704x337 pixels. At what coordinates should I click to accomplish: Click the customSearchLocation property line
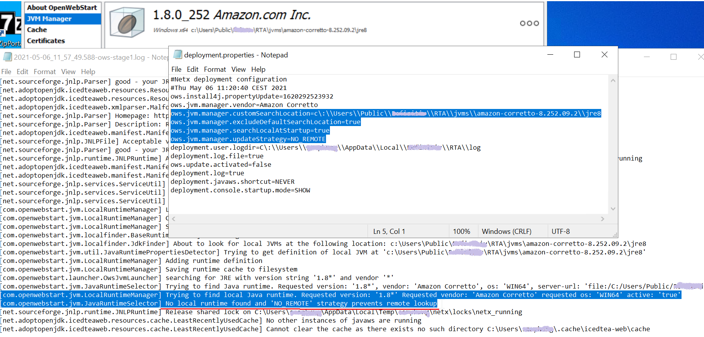tap(386, 113)
